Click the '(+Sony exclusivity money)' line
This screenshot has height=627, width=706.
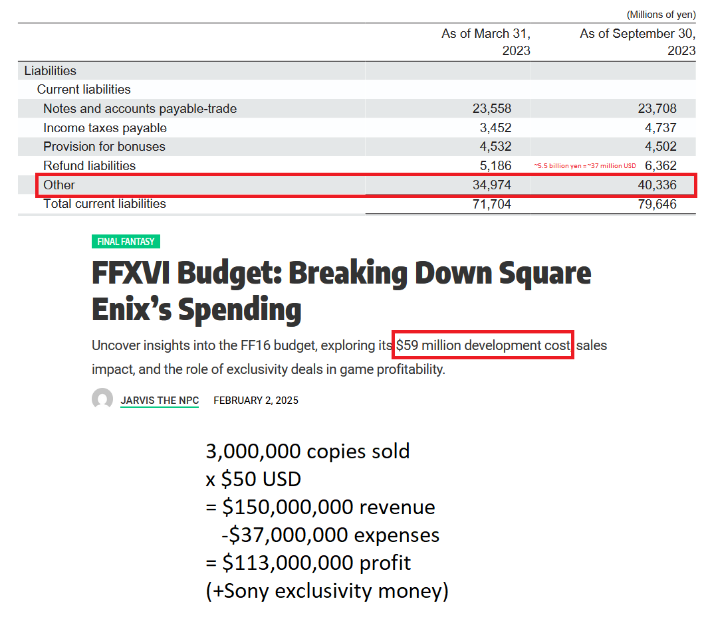click(x=327, y=590)
